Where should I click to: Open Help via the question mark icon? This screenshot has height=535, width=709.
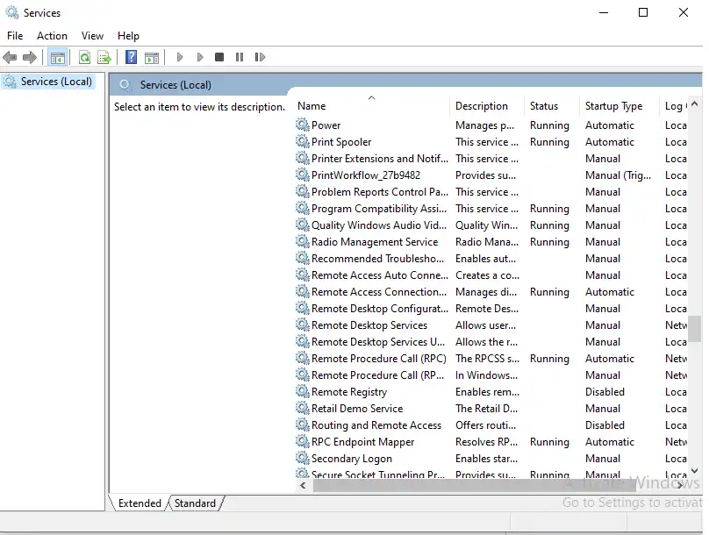click(x=131, y=57)
